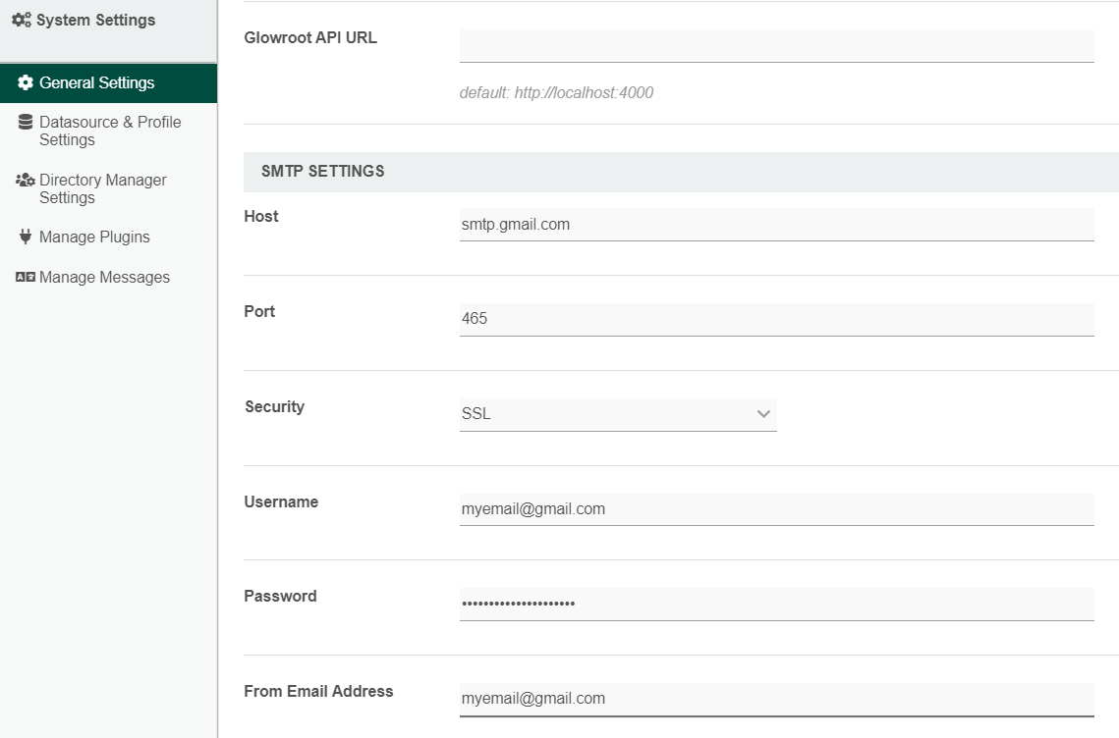Click into the Username input field
1119x738 pixels.
[x=776, y=509]
